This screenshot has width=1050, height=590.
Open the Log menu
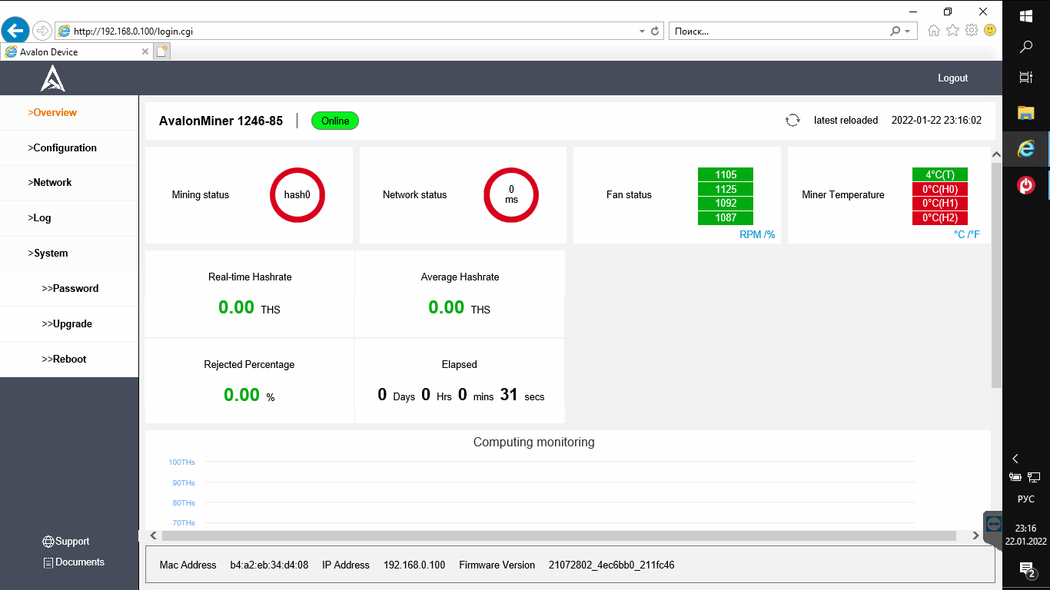pyautogui.click(x=39, y=218)
